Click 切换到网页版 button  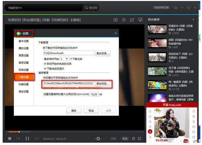pyautogui.click(x=161, y=8)
